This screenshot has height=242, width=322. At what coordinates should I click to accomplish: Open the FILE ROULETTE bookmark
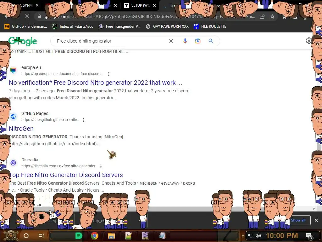[210, 26]
